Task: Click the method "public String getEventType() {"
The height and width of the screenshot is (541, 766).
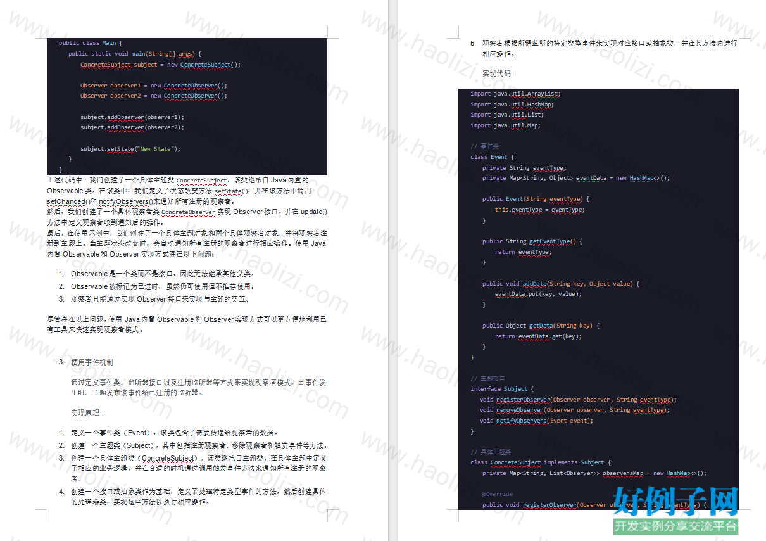Action: (532, 241)
